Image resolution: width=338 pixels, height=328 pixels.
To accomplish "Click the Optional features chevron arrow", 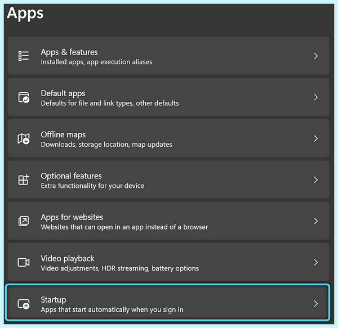I will [x=316, y=179].
